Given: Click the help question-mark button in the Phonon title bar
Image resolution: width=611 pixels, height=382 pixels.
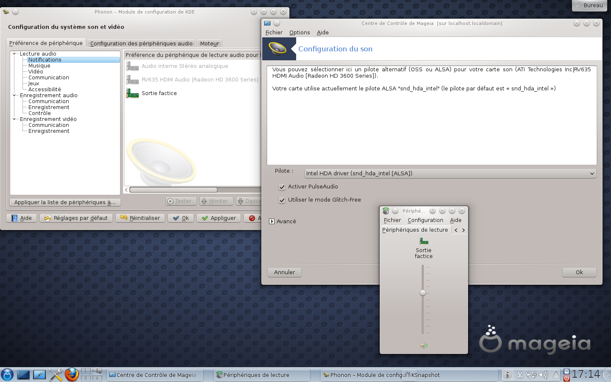Looking at the screenshot, I should tap(254, 12).
